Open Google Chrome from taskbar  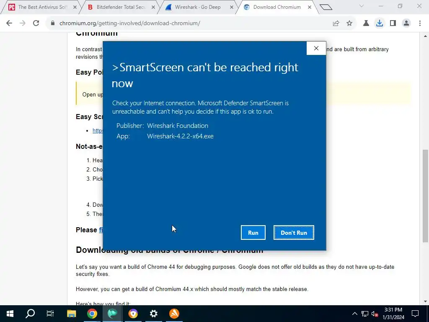point(92,314)
